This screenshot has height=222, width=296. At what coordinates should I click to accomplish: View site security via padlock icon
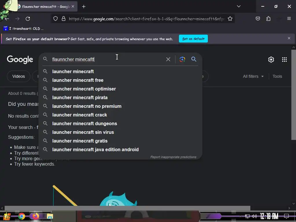pyautogui.click(x=64, y=19)
